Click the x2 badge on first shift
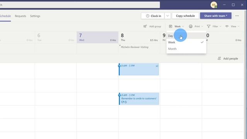The height and width of the screenshot is (139, 247). 157,66
